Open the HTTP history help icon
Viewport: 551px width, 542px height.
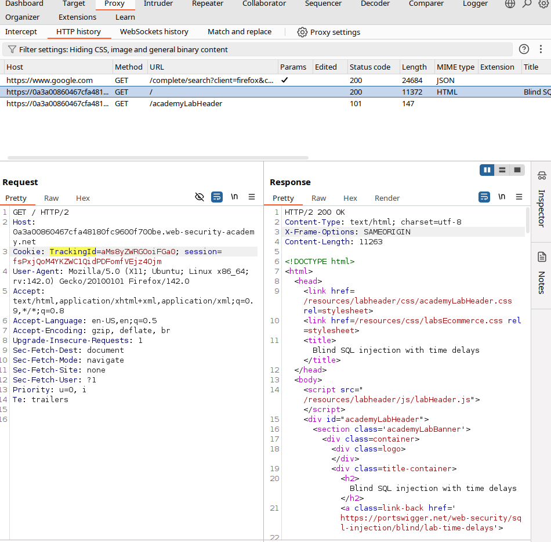524,49
